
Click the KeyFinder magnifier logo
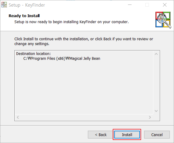163,20
